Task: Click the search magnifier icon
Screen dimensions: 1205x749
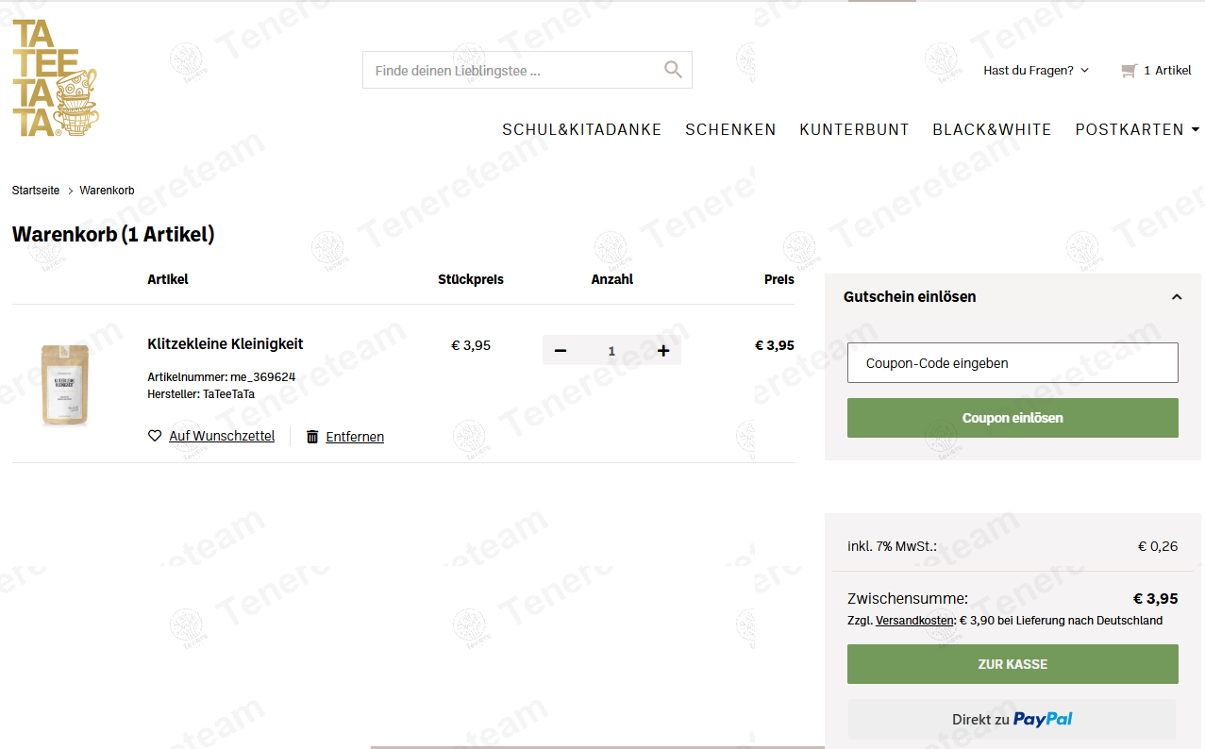Action: click(x=673, y=69)
